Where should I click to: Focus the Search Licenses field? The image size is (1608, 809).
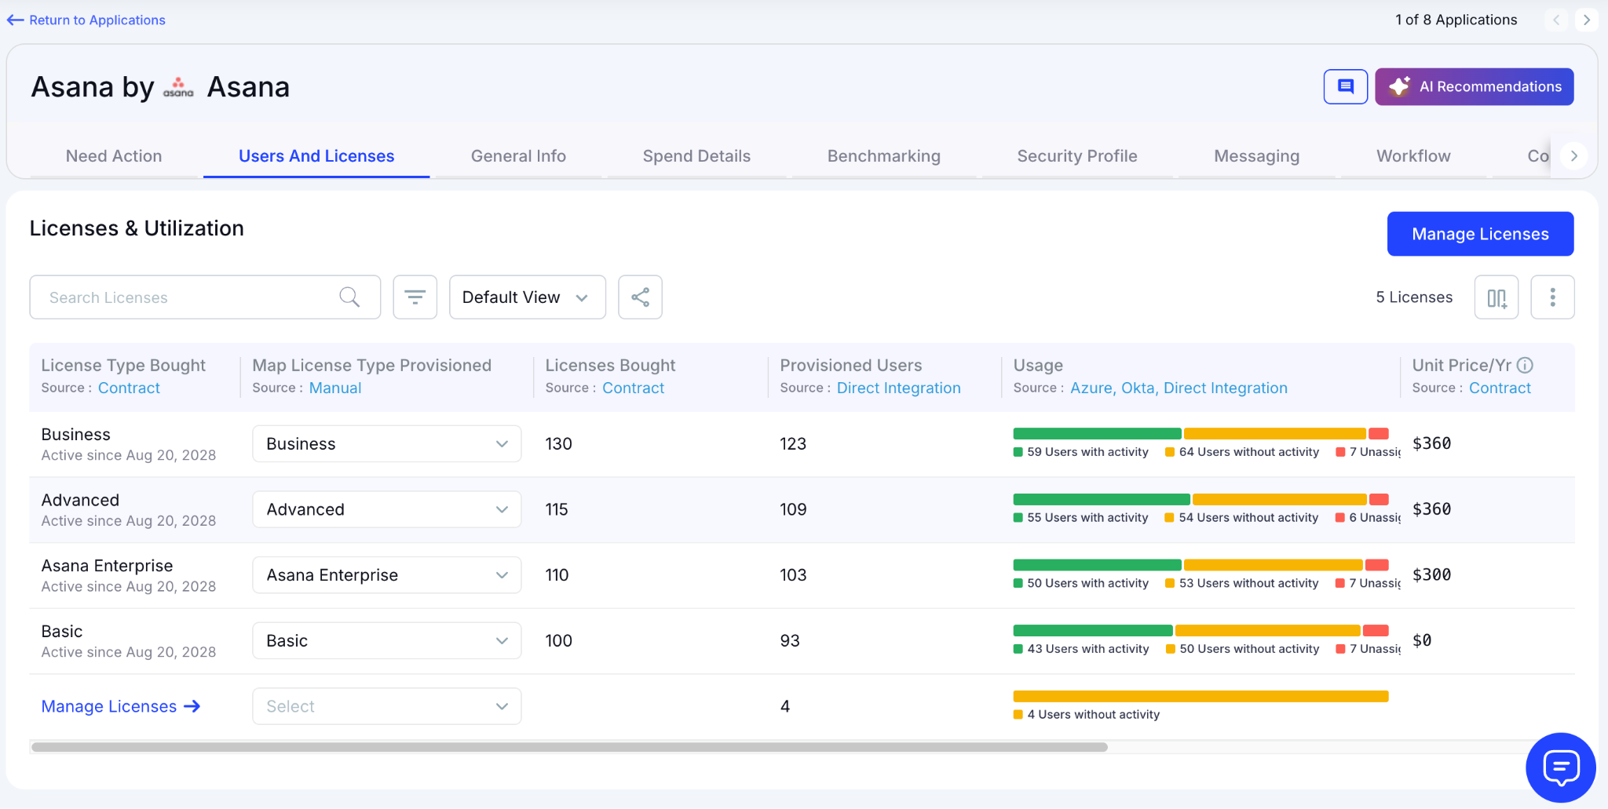click(x=205, y=297)
